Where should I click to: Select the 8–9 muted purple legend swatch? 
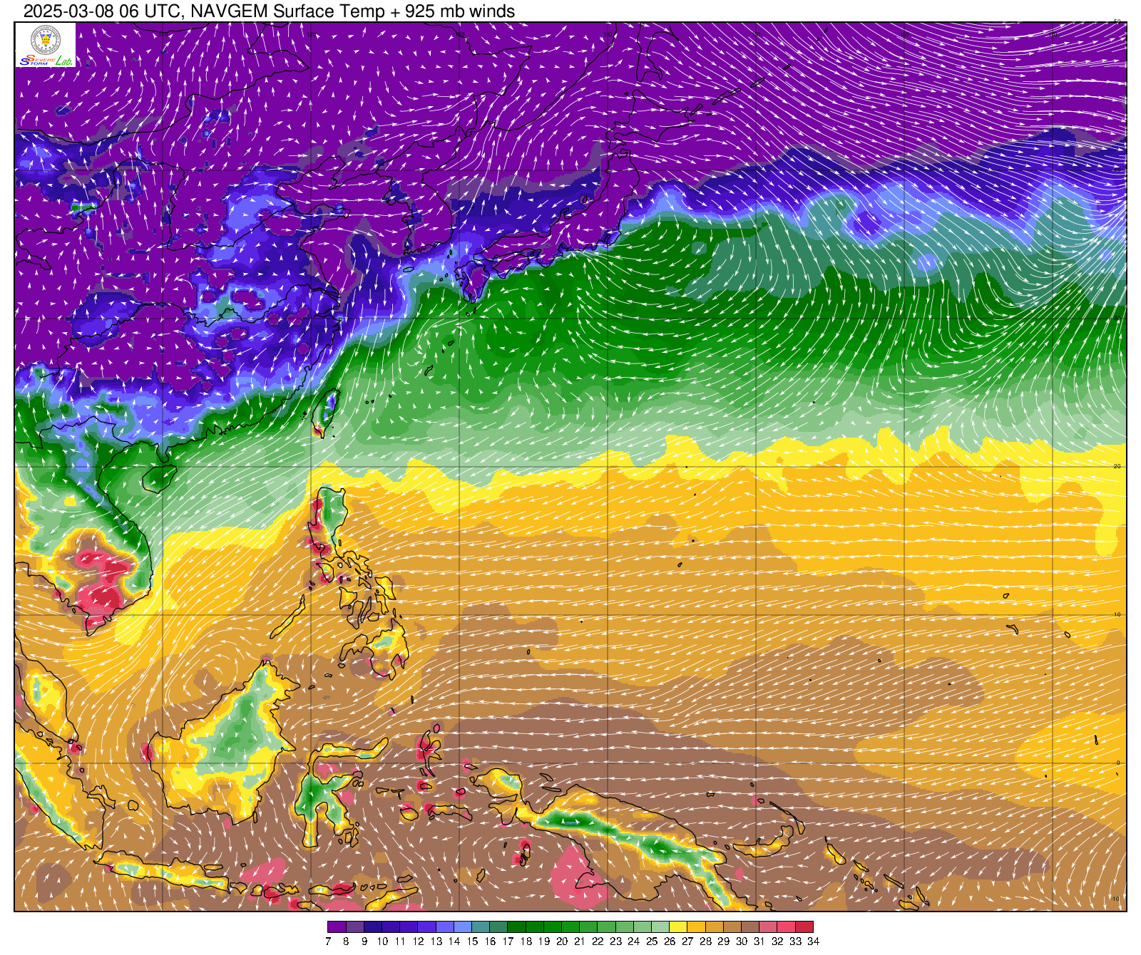tap(354, 927)
